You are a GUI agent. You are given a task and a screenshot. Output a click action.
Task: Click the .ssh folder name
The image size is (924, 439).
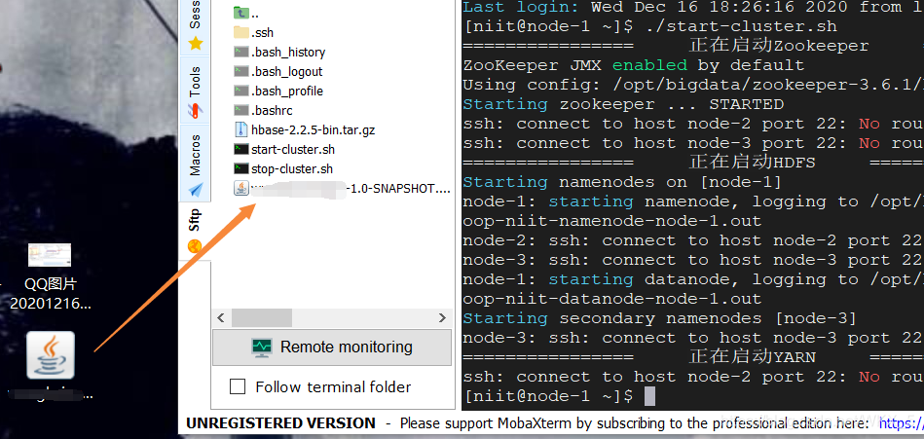(x=262, y=32)
